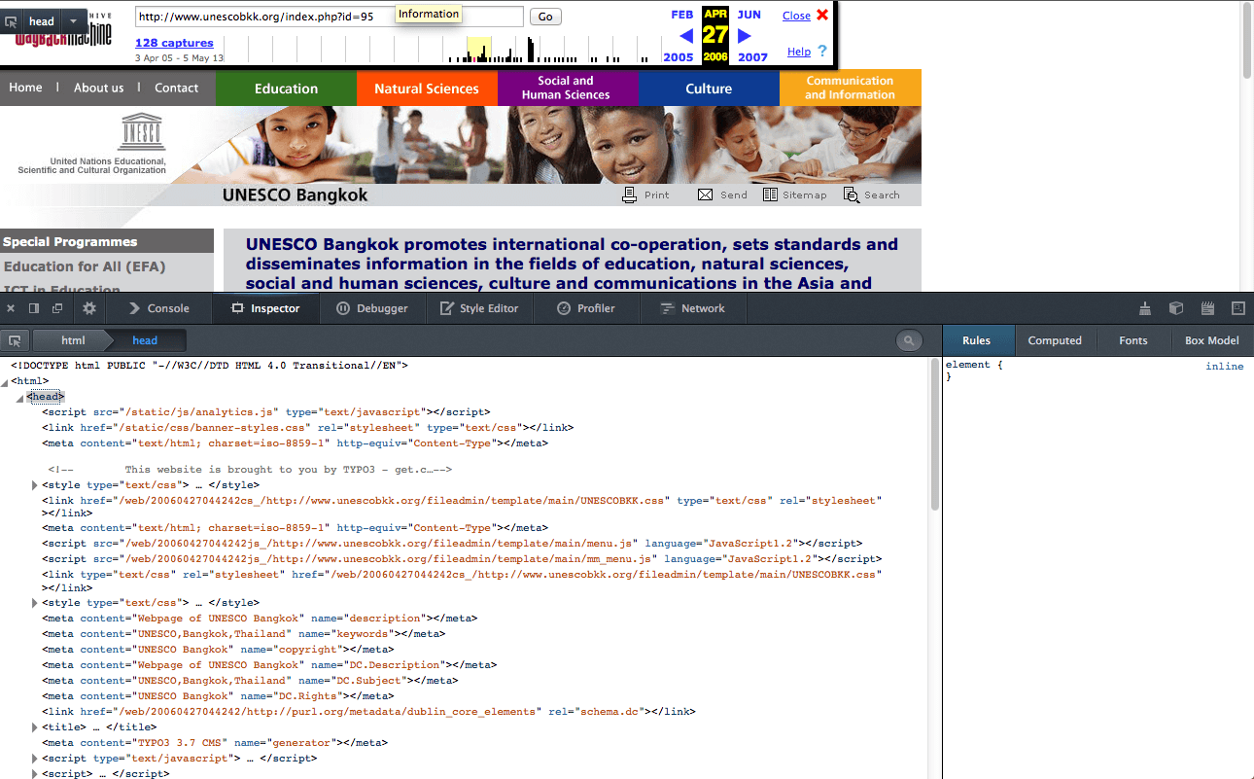1254x779 pixels.
Task: Click the Home link
Action: coord(25,88)
